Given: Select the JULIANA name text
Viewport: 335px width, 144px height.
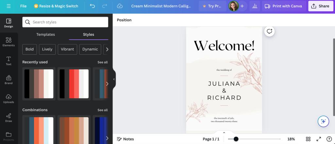Looking at the screenshot, I should click(x=224, y=84).
